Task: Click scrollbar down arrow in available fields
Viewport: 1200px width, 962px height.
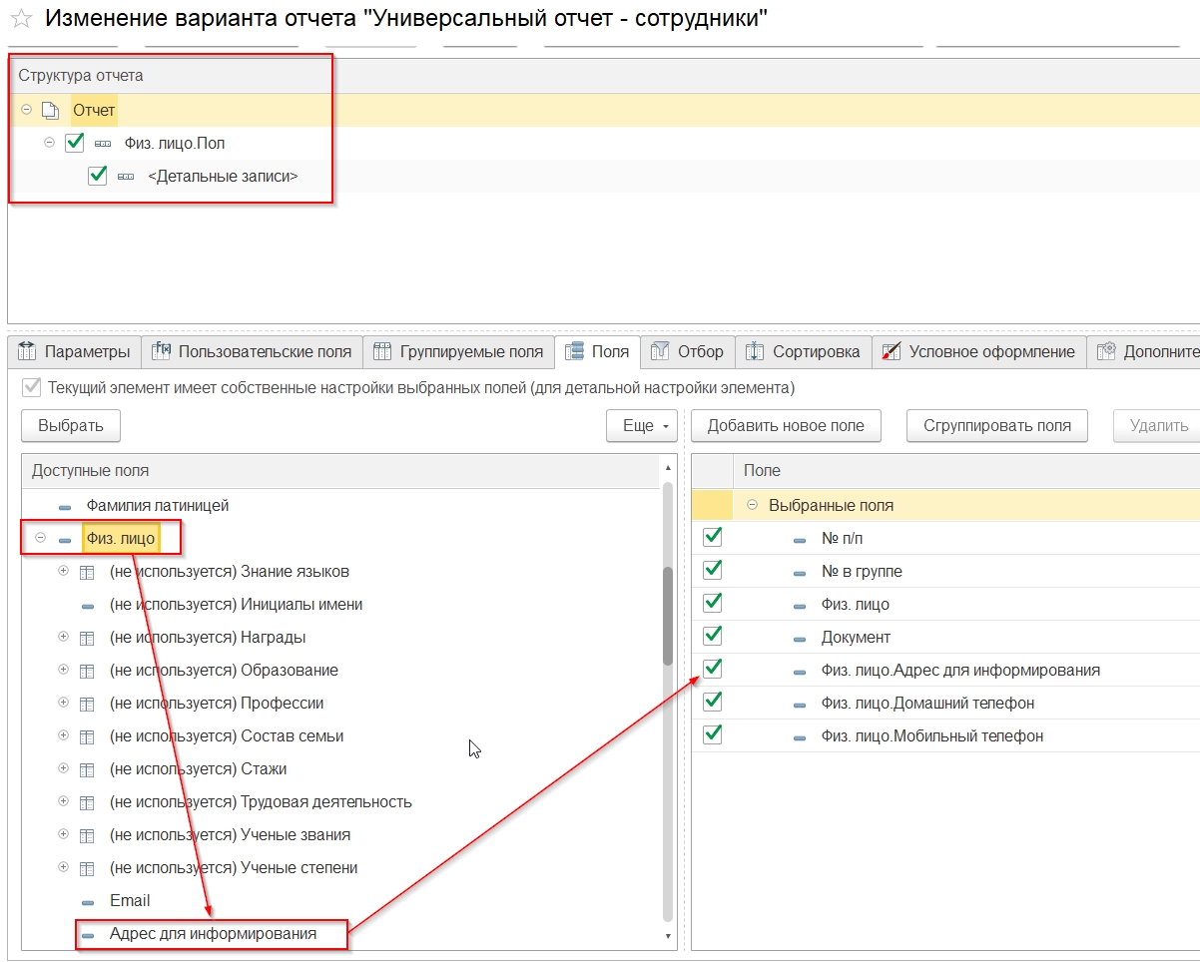Action: [x=668, y=936]
